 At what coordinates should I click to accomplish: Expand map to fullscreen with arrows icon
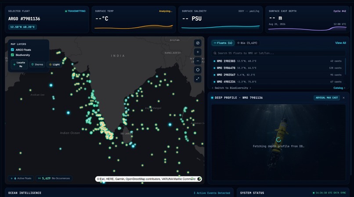(x=198, y=79)
